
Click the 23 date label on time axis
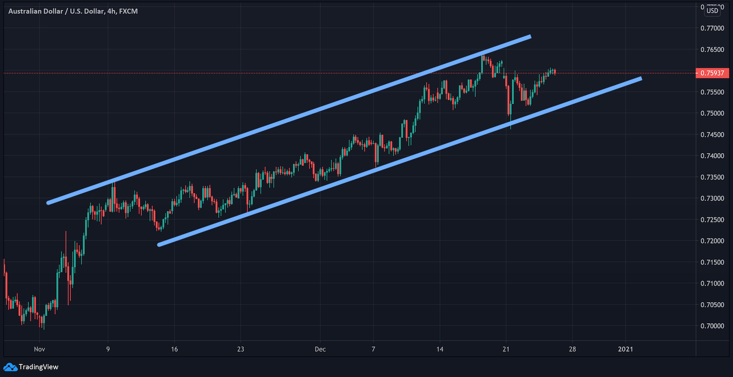[x=241, y=349]
